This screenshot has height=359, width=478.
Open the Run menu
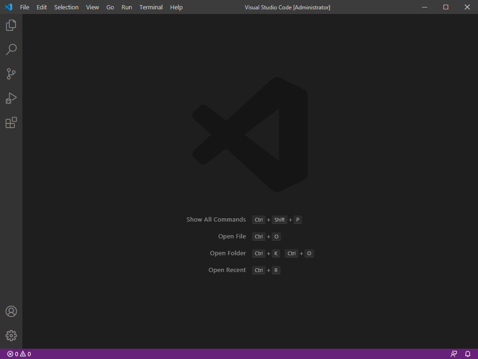(127, 7)
